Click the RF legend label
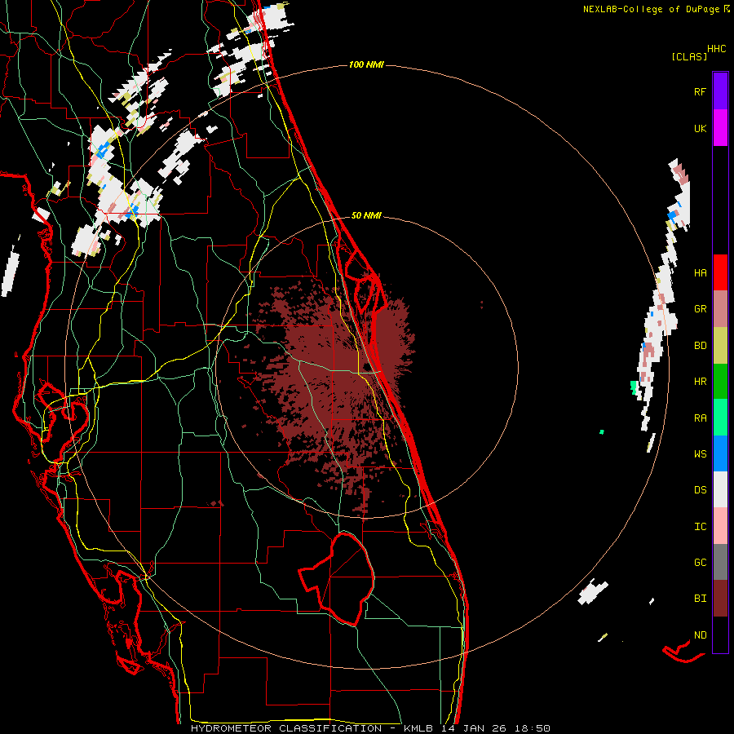 click(700, 91)
